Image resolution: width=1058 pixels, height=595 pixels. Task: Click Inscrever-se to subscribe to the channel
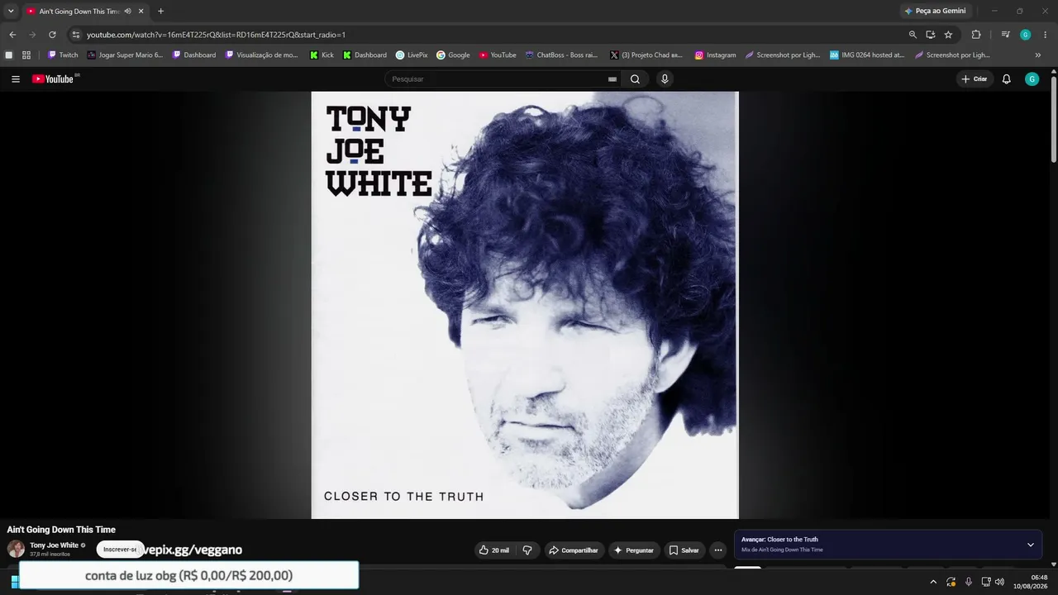(120, 550)
